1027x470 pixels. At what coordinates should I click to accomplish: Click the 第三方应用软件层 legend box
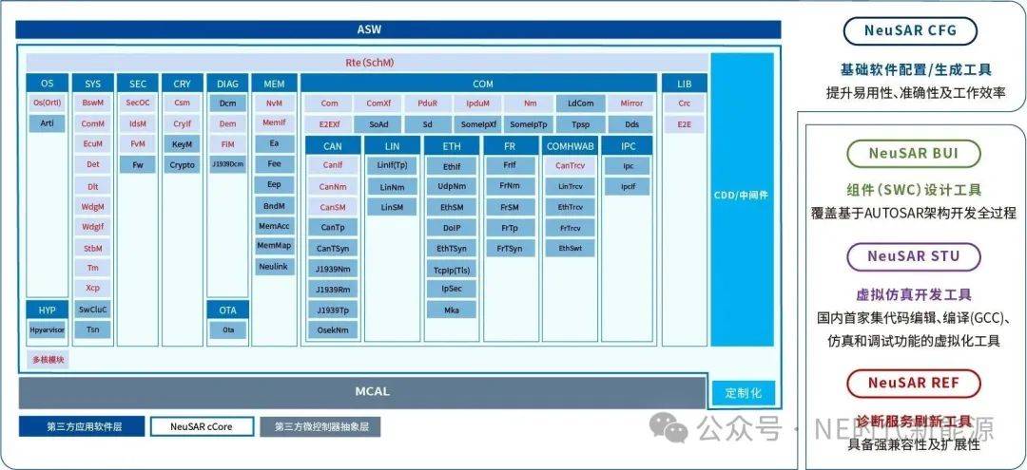[x=82, y=427]
